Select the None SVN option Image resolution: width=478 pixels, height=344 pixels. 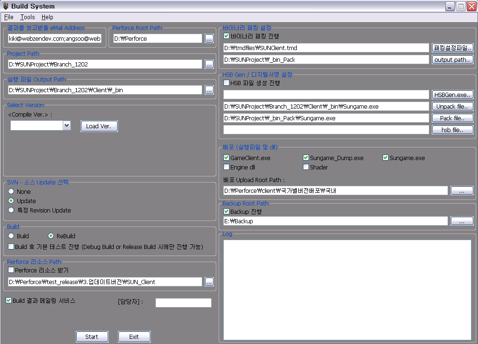click(x=11, y=191)
